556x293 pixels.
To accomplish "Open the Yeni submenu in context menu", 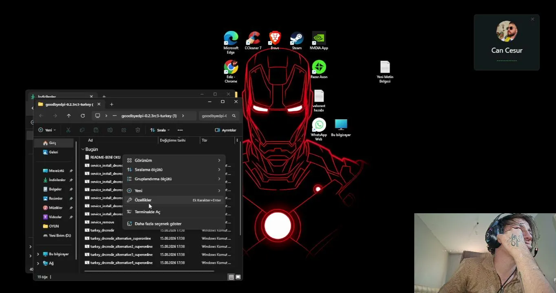I will tap(174, 190).
